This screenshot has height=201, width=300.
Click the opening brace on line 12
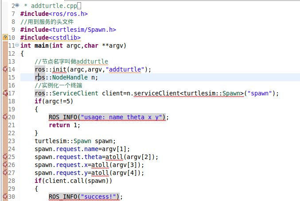(22, 53)
